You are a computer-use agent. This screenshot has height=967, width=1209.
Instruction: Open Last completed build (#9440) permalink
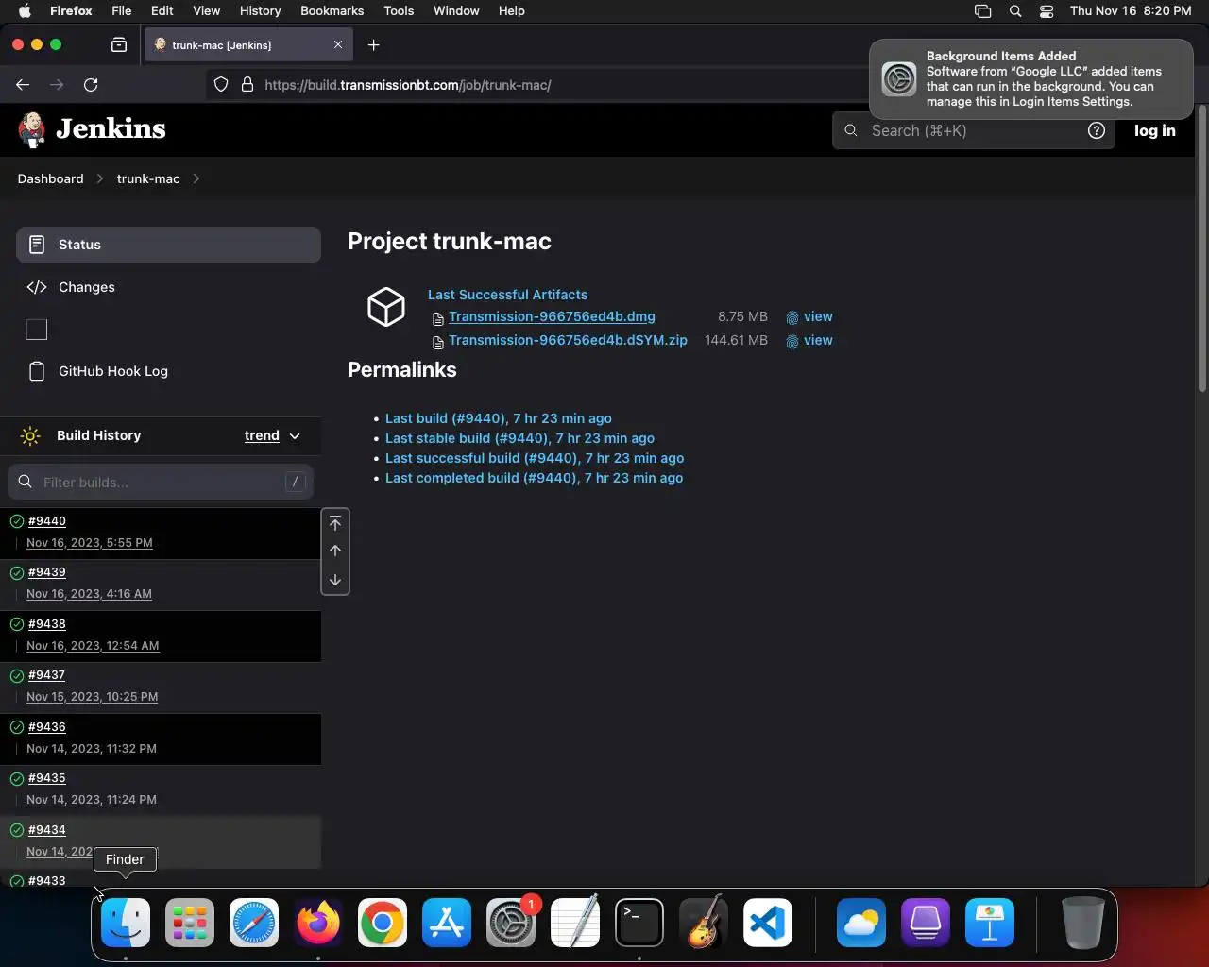pyautogui.click(x=534, y=478)
